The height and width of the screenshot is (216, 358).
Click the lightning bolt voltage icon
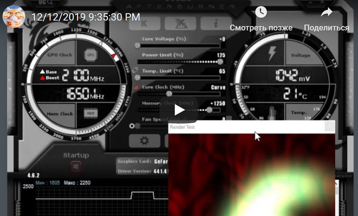[272, 53]
